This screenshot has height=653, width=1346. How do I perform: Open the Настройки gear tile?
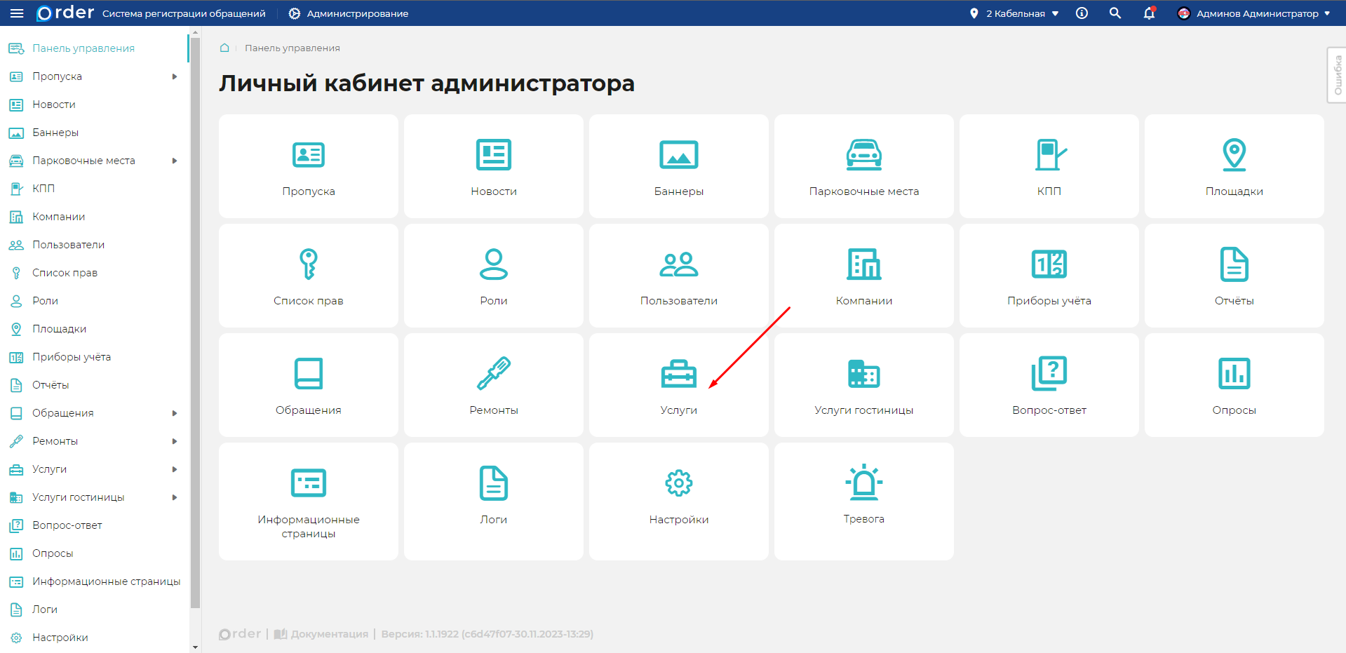point(678,500)
